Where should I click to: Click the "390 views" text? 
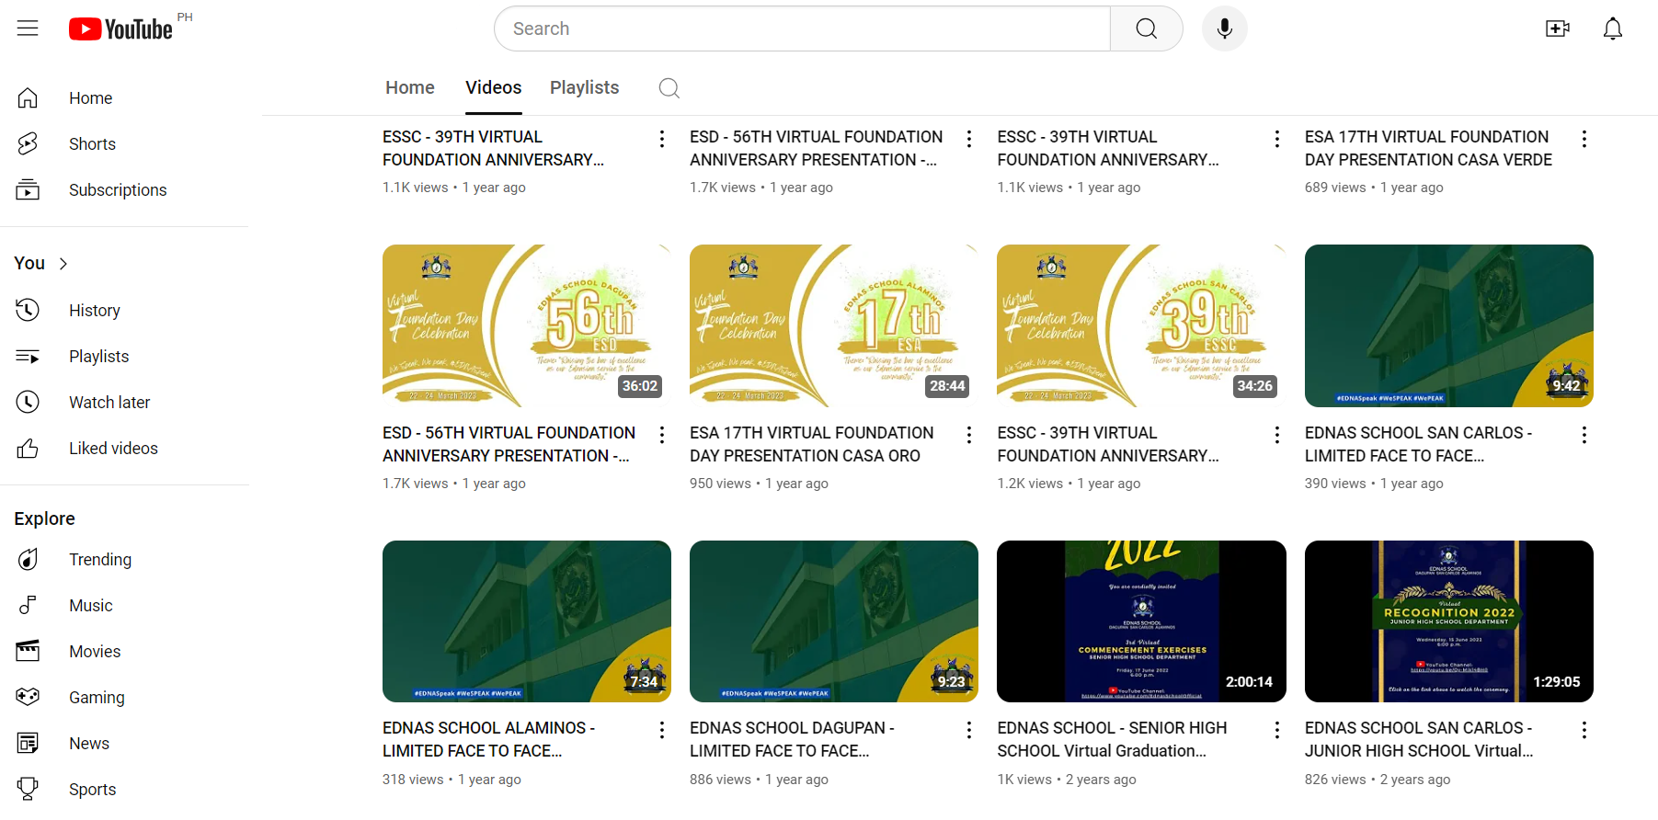coord(1335,484)
